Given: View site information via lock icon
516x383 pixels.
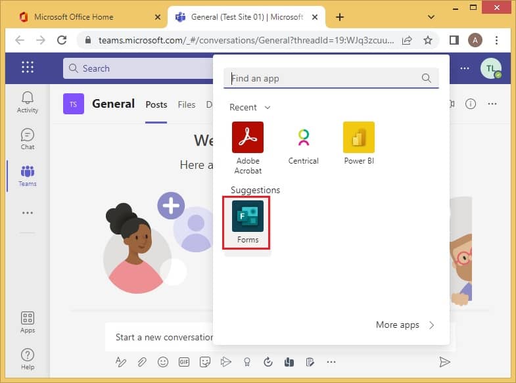Looking at the screenshot, I should [x=87, y=40].
